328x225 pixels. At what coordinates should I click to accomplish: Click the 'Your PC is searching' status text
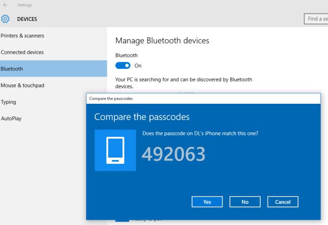coord(184,83)
